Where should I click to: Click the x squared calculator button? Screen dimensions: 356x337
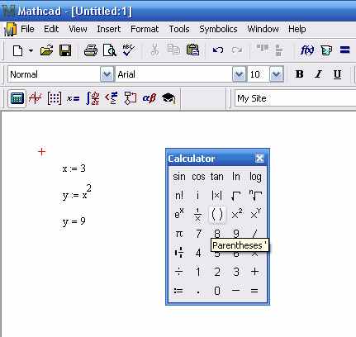coord(236,214)
